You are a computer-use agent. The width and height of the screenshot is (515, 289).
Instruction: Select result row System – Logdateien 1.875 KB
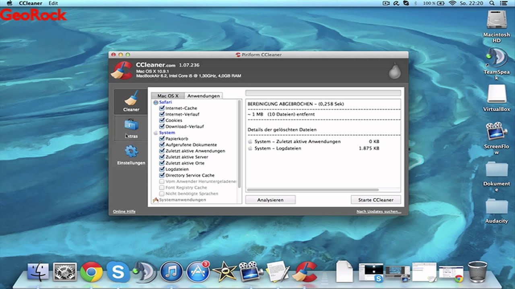tap(314, 149)
